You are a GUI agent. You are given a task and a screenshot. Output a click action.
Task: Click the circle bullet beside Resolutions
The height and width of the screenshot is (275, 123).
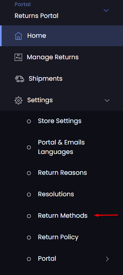pos(29,195)
